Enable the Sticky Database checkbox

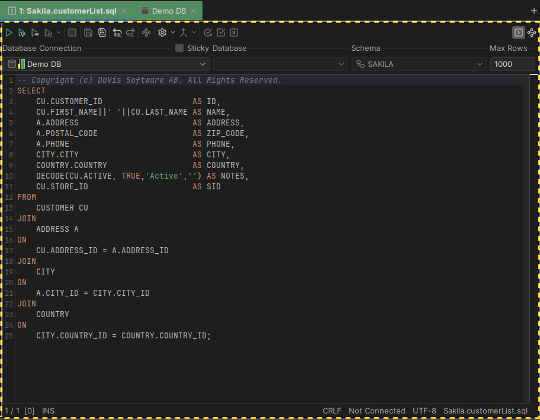pos(179,49)
